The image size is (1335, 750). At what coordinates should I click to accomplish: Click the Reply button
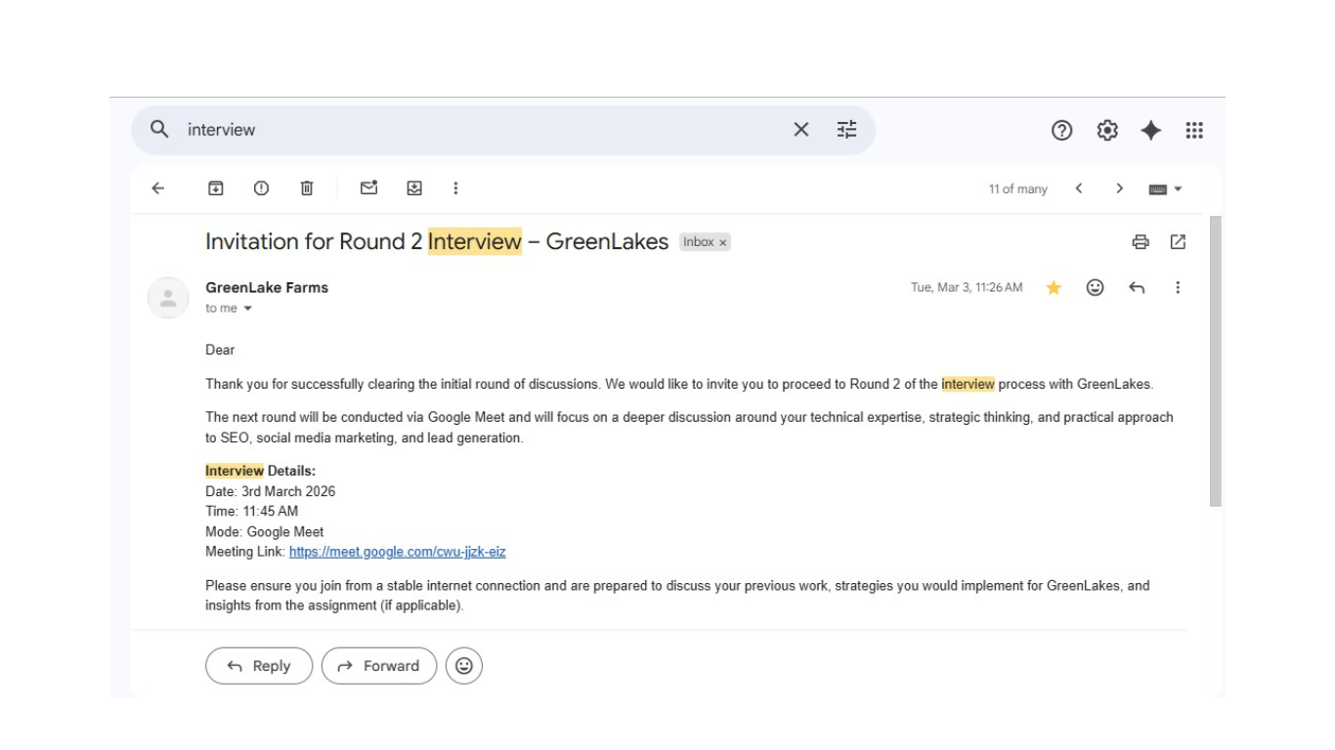tap(259, 666)
